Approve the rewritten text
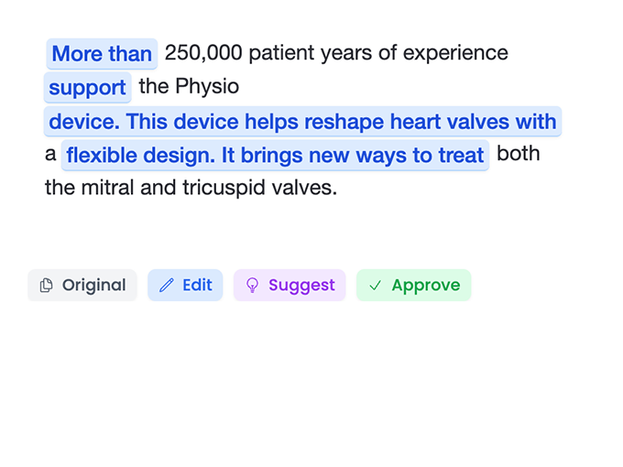This screenshot has height=467, width=623. coord(413,285)
